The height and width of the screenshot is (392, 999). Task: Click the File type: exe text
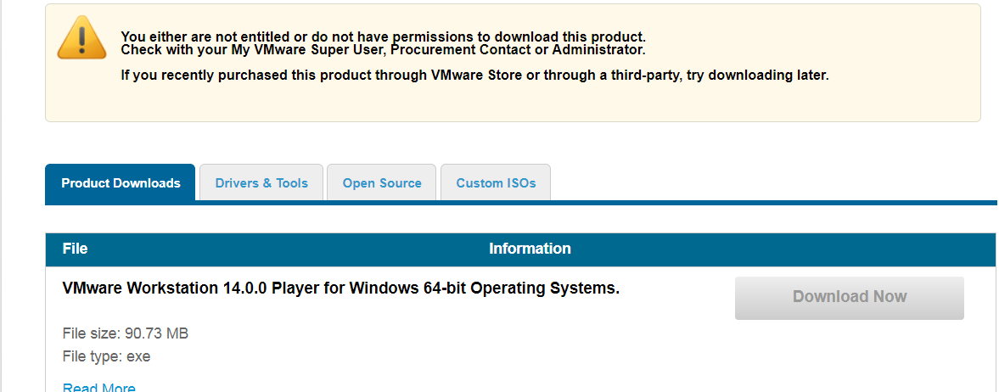point(106,356)
